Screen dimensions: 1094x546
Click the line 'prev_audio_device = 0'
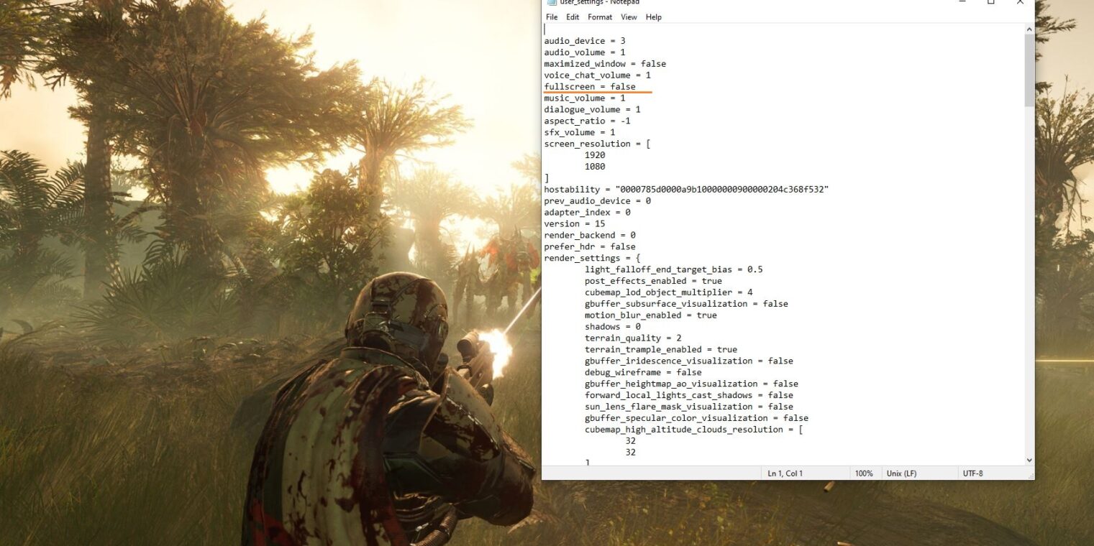click(597, 201)
